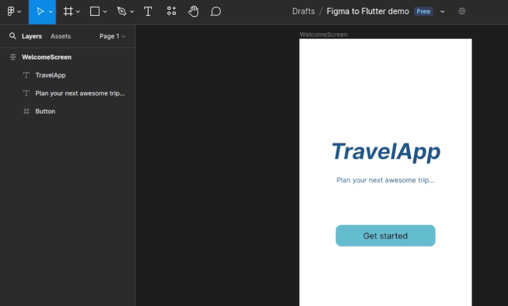Click the Drafts breadcrumb link
Viewport: 508px width, 306px height.
pyautogui.click(x=303, y=11)
